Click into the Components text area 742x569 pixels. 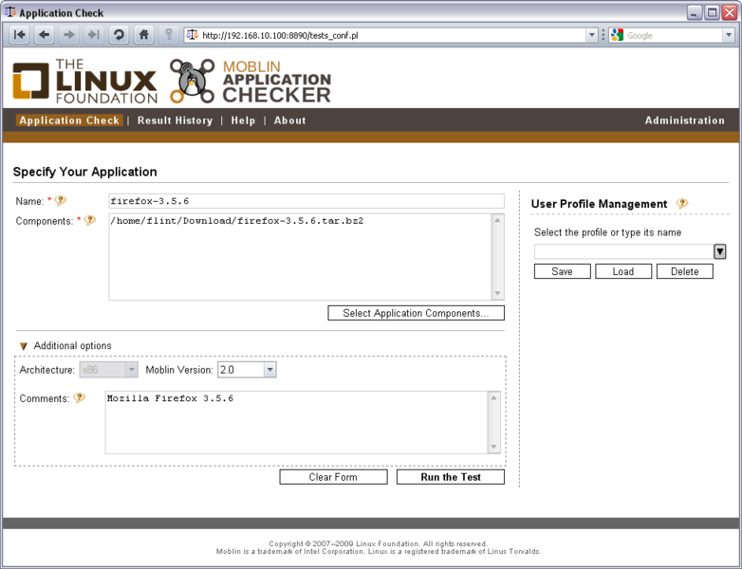coord(301,257)
